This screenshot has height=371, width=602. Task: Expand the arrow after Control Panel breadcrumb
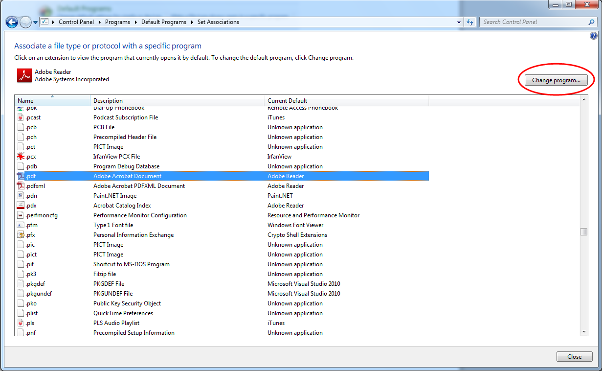click(x=100, y=22)
